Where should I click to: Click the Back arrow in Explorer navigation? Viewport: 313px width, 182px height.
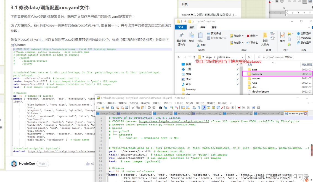click(x=179, y=57)
